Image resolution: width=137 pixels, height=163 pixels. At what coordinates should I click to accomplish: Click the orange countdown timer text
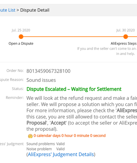[70, 135]
